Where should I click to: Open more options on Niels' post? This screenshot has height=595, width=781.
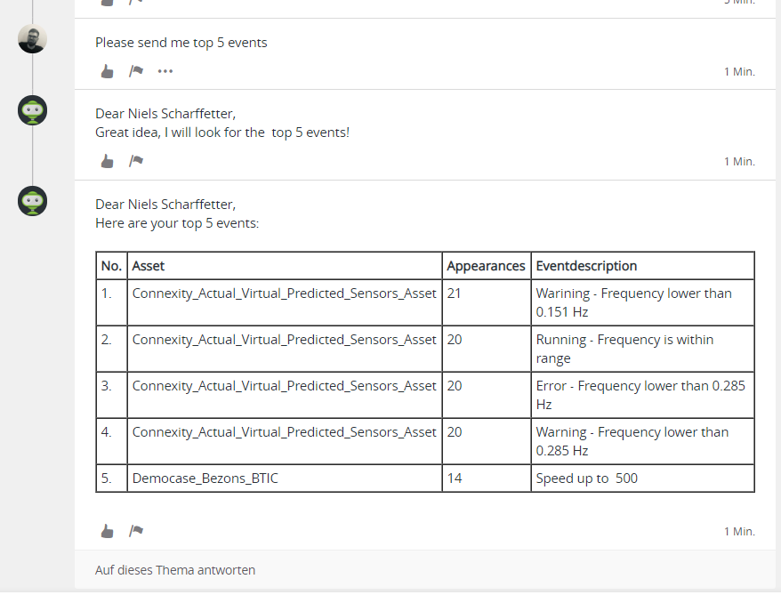click(165, 71)
